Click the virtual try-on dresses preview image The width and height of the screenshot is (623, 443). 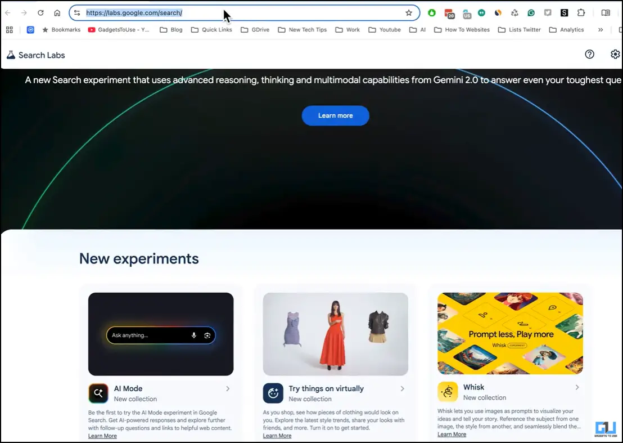pos(335,334)
